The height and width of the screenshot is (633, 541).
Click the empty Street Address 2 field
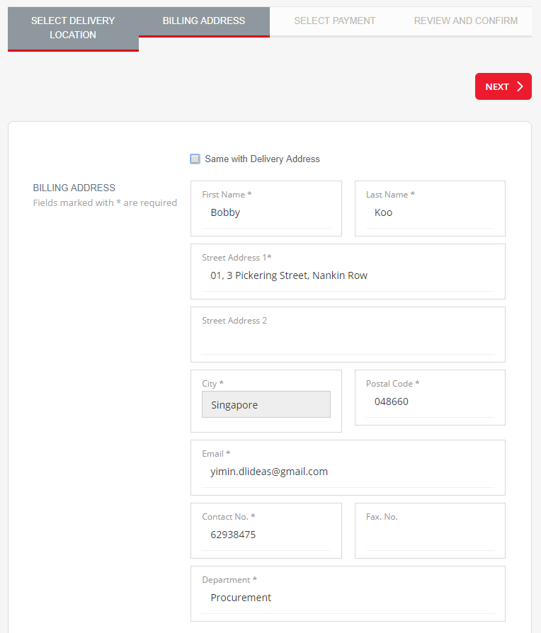click(348, 340)
